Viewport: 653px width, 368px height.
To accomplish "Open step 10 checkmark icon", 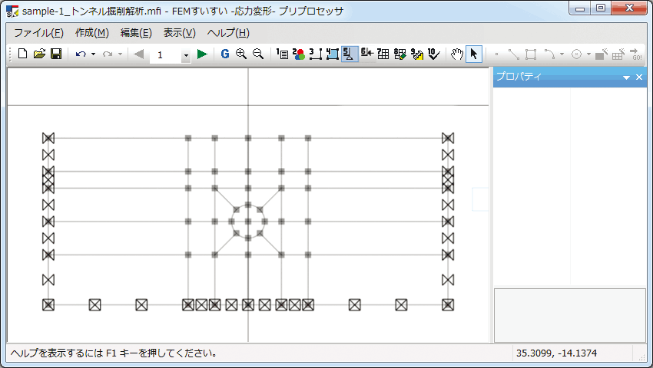I will [434, 54].
